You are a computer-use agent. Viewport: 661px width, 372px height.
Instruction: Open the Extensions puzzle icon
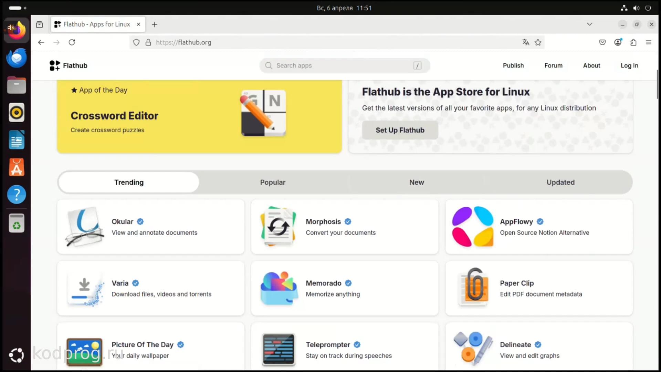(633, 42)
